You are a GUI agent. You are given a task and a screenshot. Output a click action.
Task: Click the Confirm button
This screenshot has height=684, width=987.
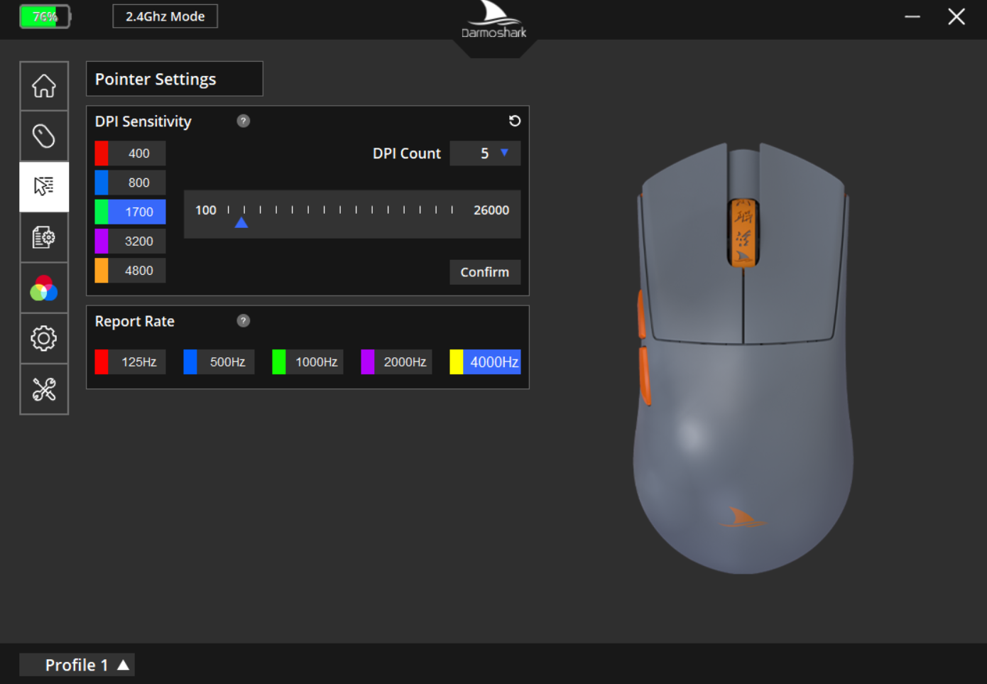point(485,272)
